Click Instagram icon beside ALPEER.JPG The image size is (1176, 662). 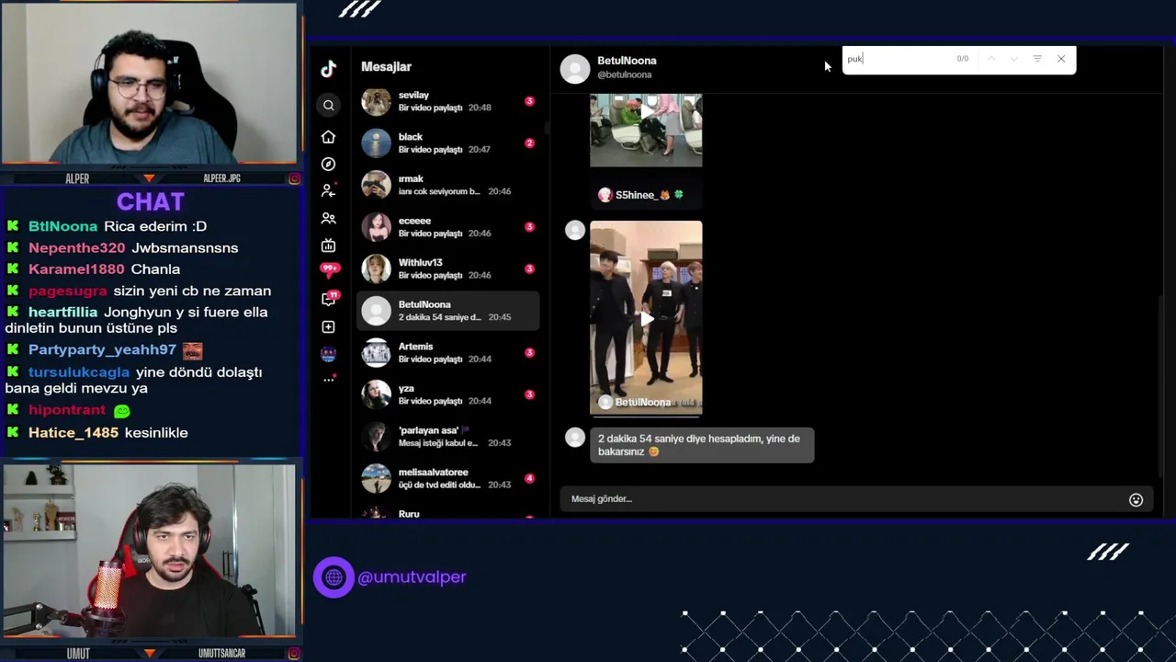point(294,178)
